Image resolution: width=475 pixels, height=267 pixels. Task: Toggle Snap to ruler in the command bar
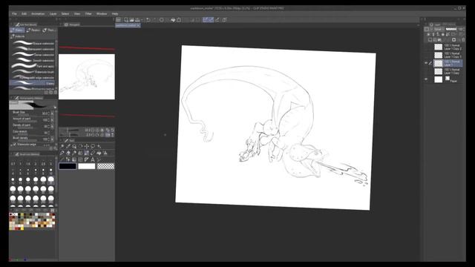coord(205,20)
